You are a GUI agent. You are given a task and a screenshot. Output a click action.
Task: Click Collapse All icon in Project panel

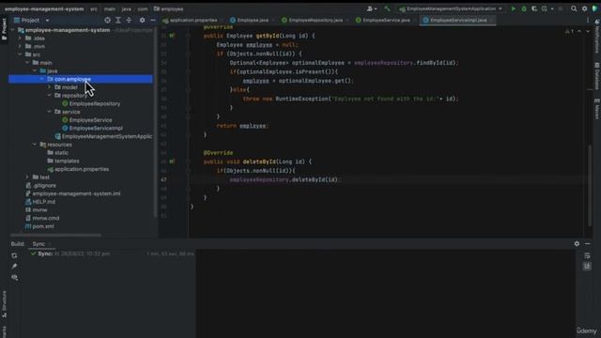(x=129, y=20)
